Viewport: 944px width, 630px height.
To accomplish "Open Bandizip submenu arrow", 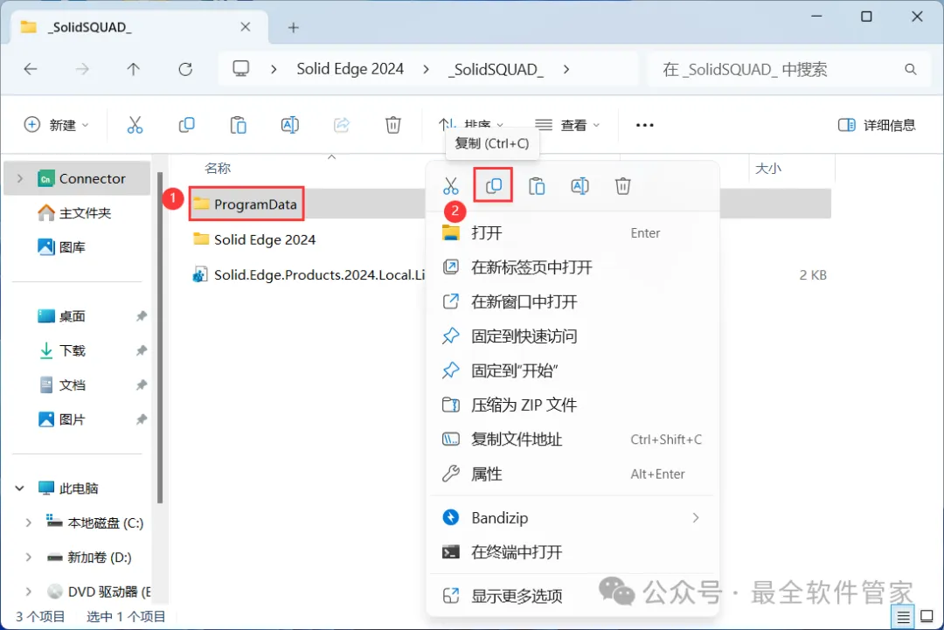I will point(696,517).
